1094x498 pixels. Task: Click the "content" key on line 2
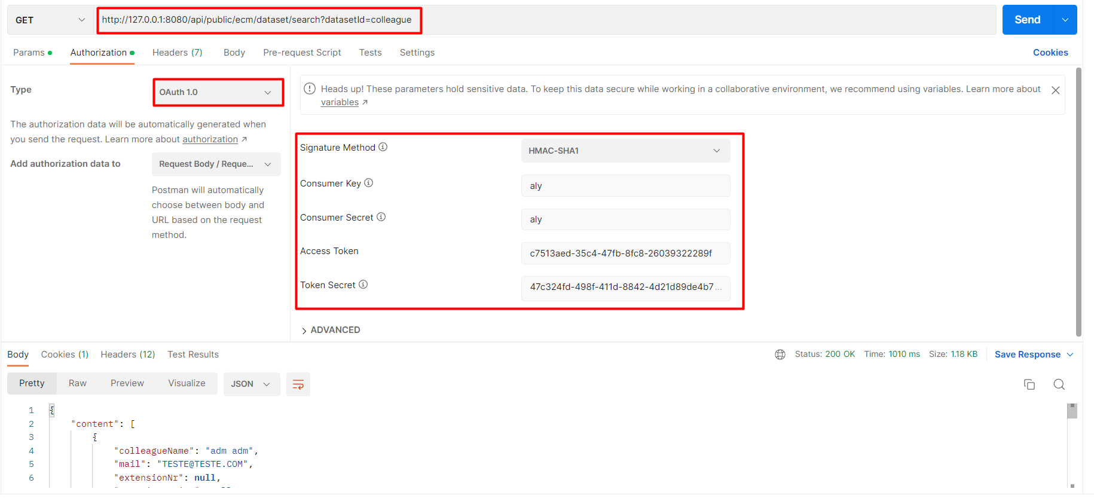click(95, 424)
